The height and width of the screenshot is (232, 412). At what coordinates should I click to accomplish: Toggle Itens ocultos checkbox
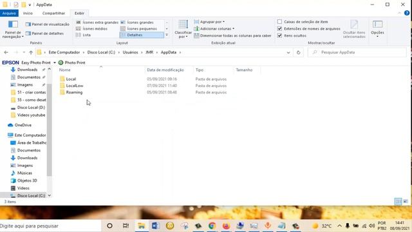[x=279, y=35]
